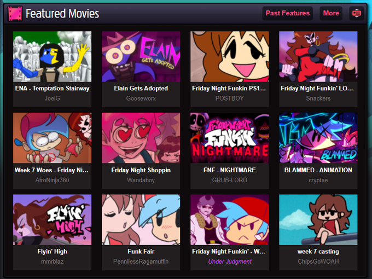Click the title Friday Night Funkin' LO...

317,89
